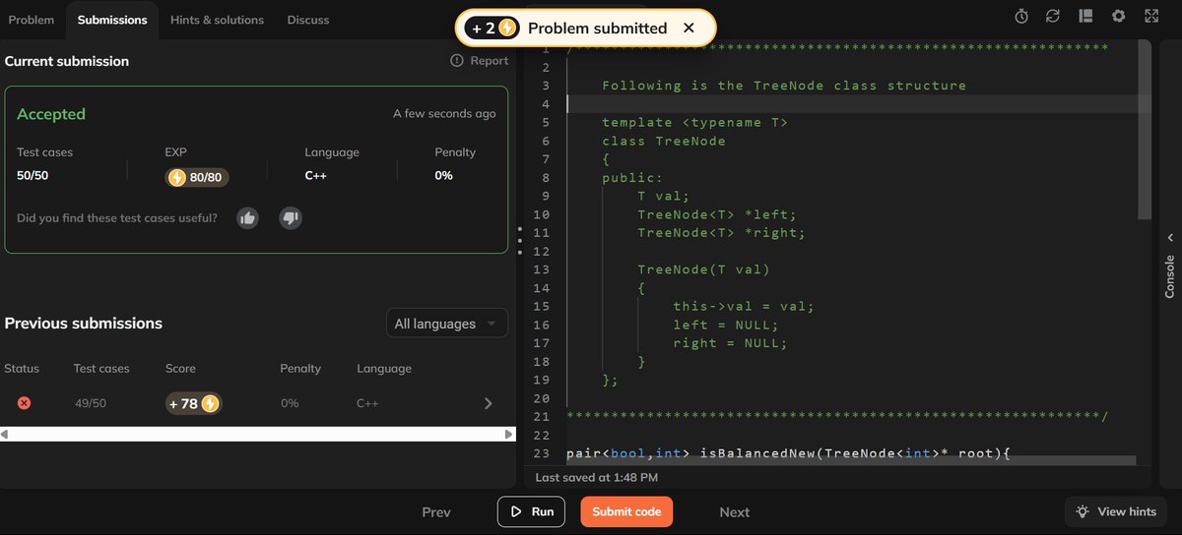Screen dimensions: 1182x535
Task: Click the 49/50 test cases cell
Action: [x=91, y=403]
